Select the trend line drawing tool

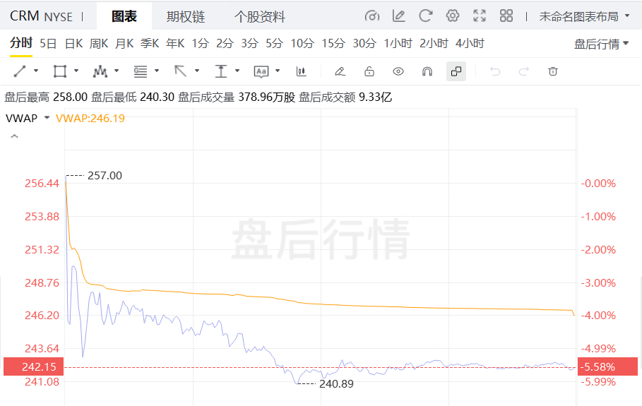coord(20,71)
